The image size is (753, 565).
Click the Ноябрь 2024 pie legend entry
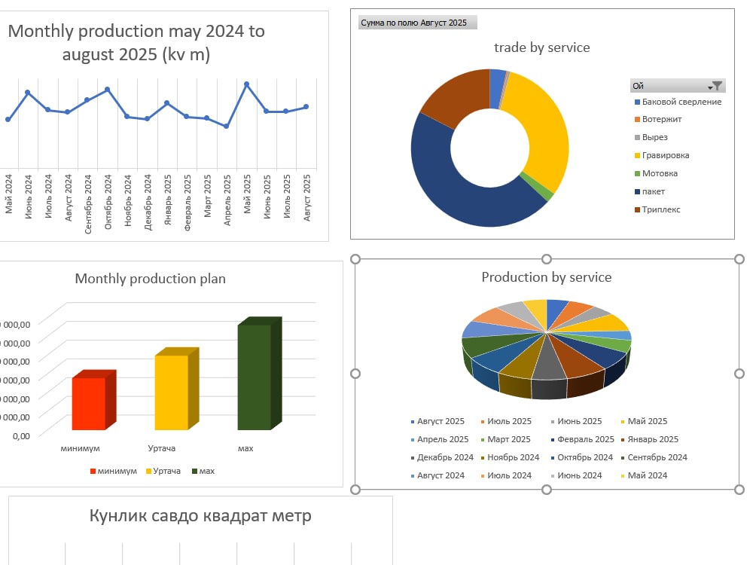click(x=510, y=458)
